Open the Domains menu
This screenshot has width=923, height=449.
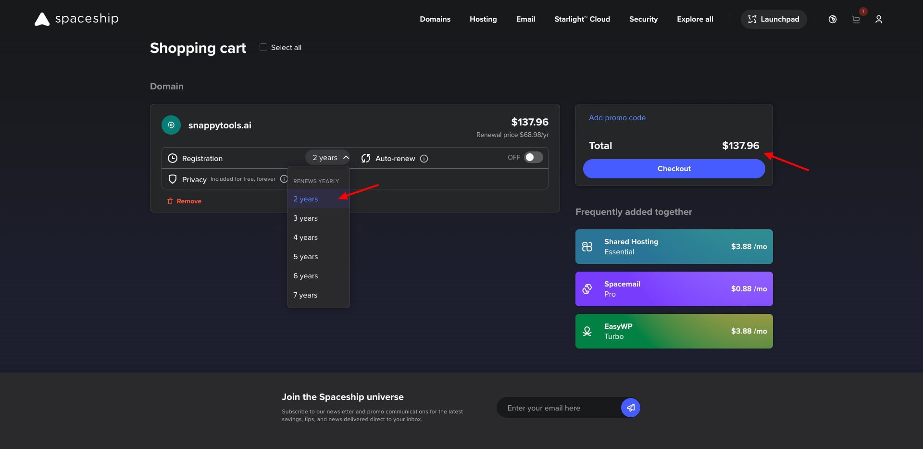435,19
